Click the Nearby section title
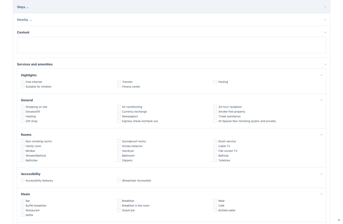This screenshot has height=224, width=343. [24, 20]
